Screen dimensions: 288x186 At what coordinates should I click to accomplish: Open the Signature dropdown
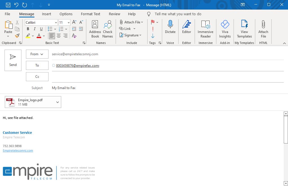tap(130, 35)
